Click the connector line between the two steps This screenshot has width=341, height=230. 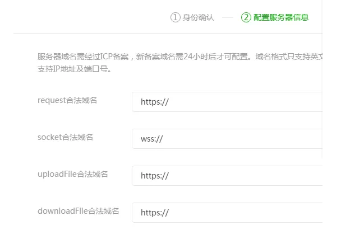point(227,17)
